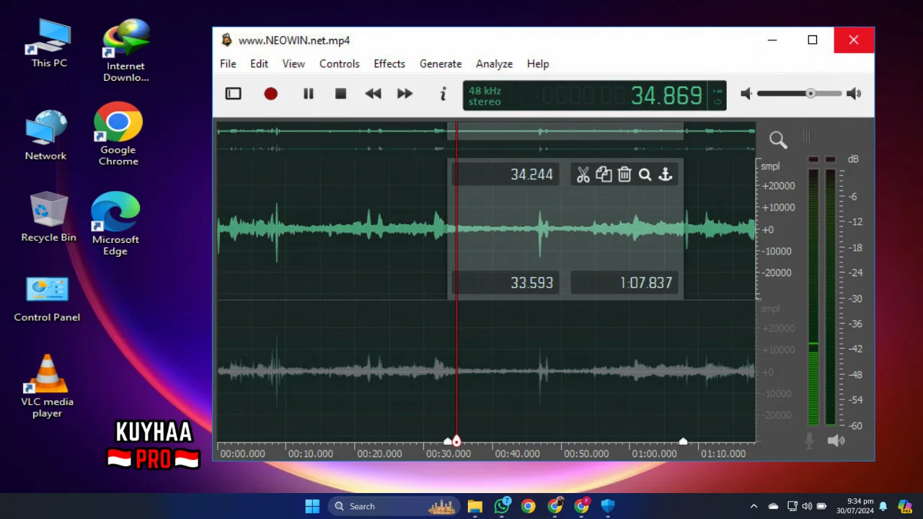The width and height of the screenshot is (923, 519).
Task: Show hidden system tray icons
Action: coord(754,506)
